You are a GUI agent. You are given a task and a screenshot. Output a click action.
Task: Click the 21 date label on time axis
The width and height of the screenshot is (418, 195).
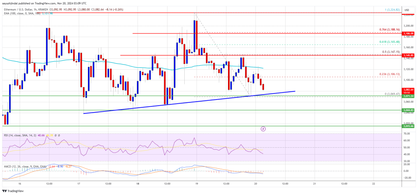314,184
